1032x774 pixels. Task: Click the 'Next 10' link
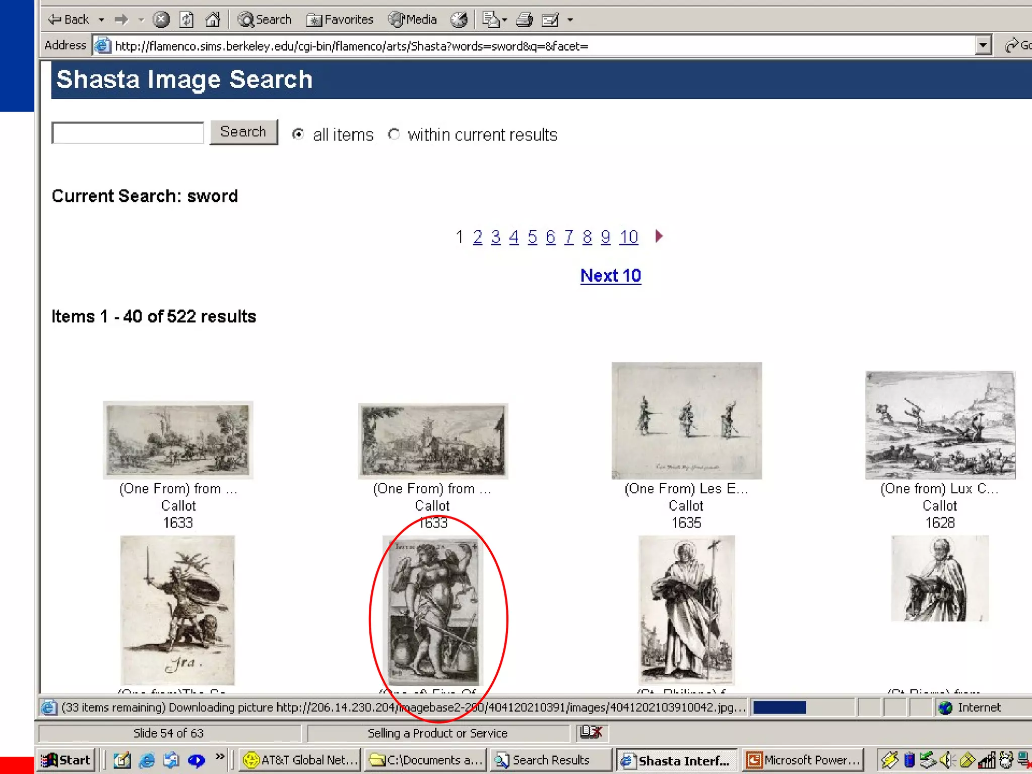point(610,276)
